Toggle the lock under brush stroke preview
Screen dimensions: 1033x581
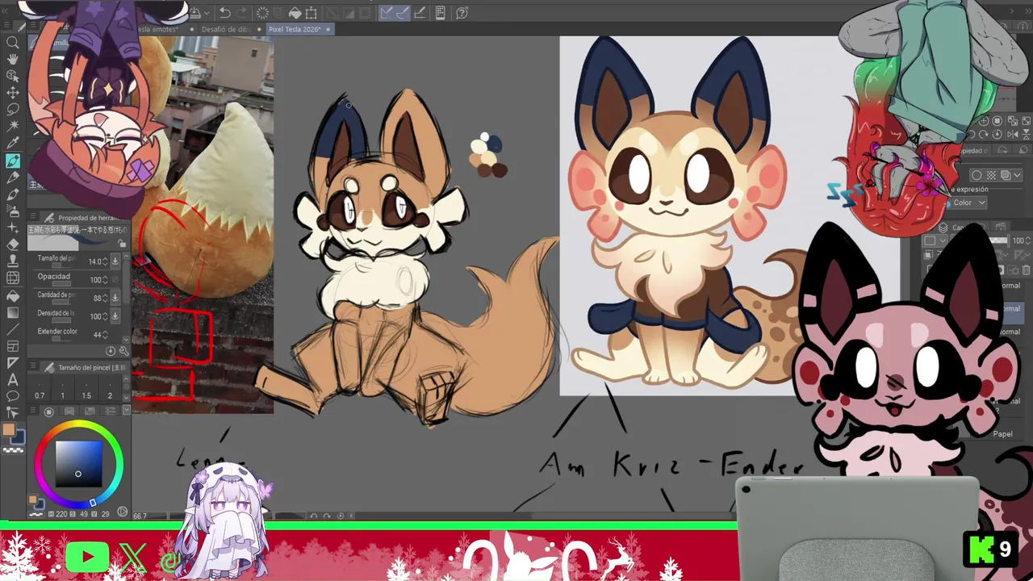click(122, 244)
